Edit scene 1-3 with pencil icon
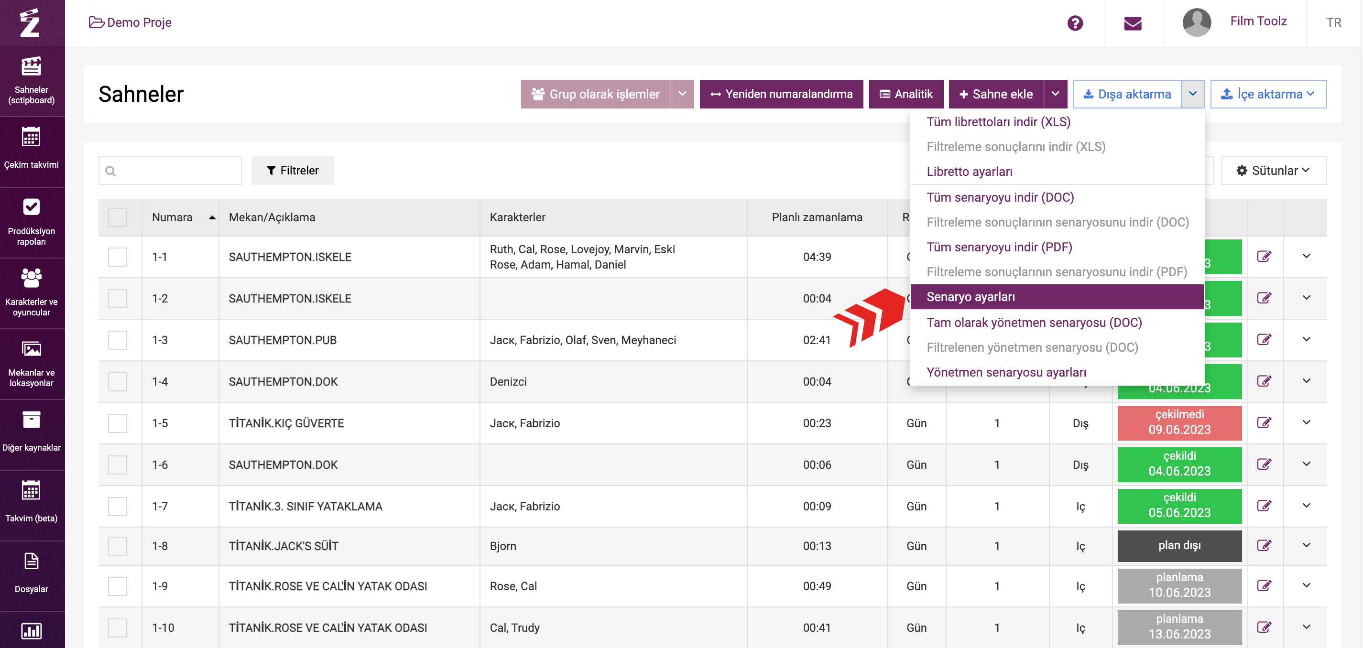 [1264, 340]
